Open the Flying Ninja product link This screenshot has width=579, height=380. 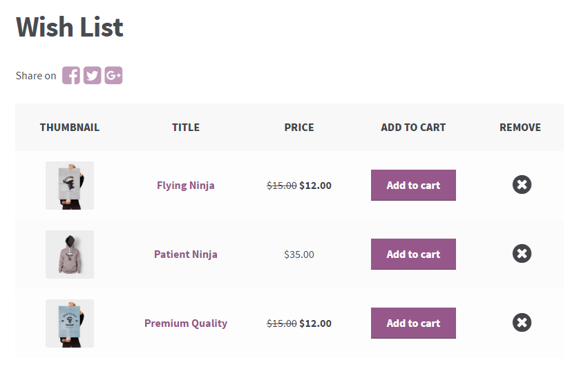coord(186,185)
